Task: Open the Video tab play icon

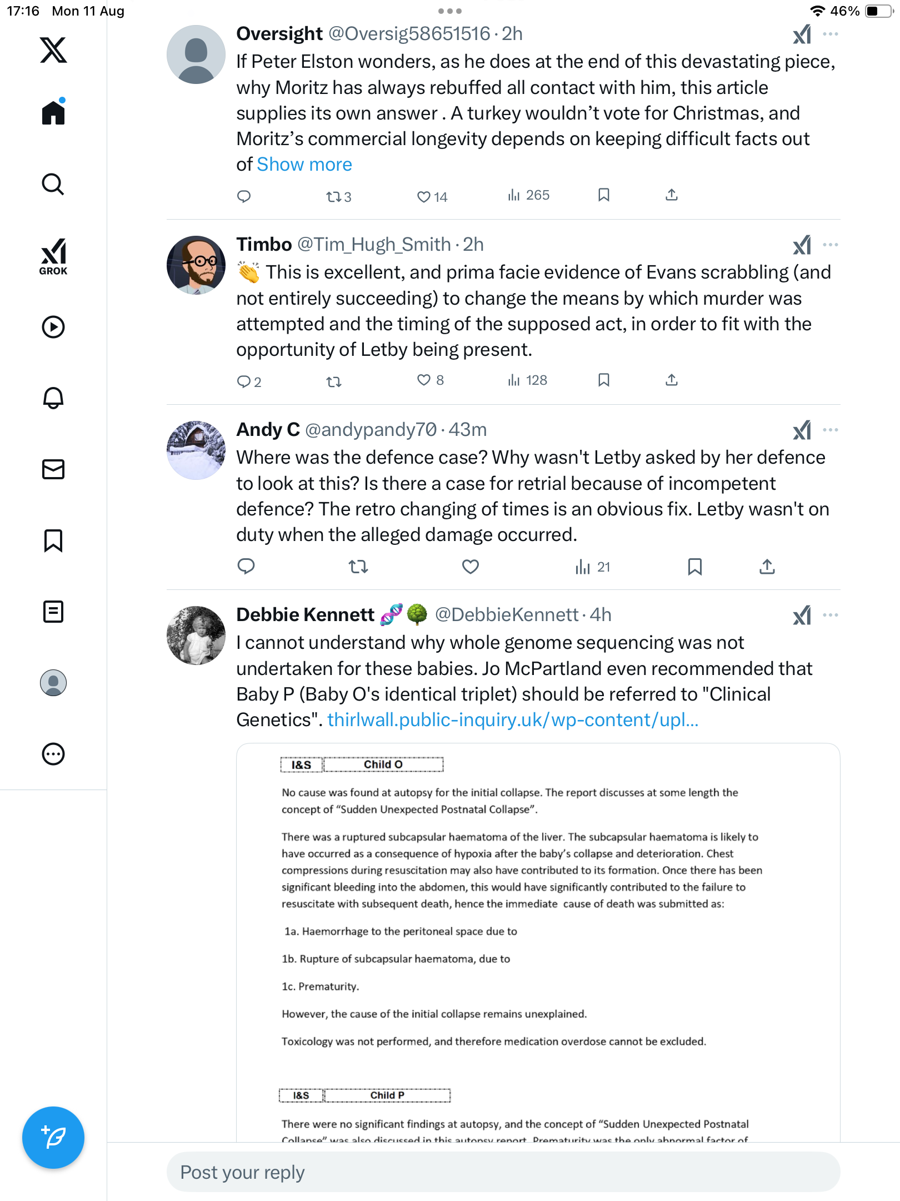Action: [53, 327]
